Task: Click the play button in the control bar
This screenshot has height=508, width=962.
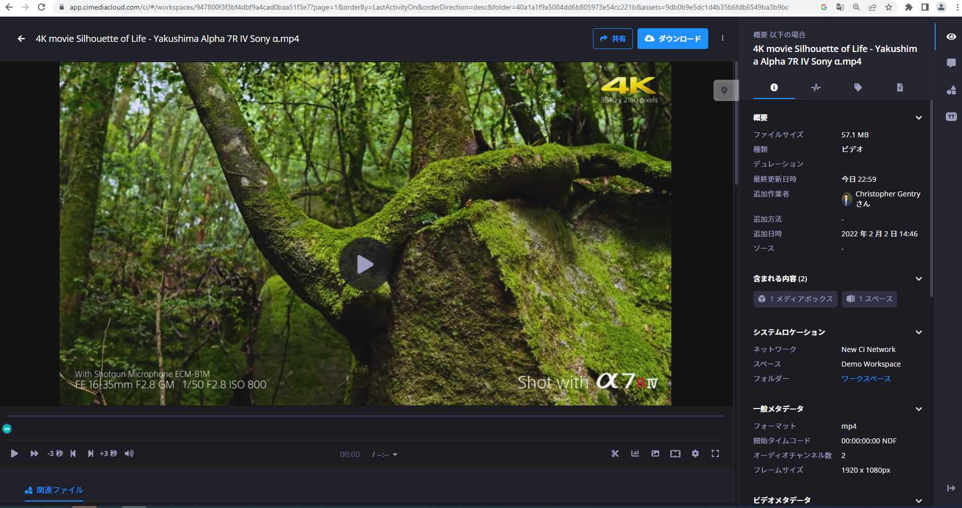Action: 15,453
